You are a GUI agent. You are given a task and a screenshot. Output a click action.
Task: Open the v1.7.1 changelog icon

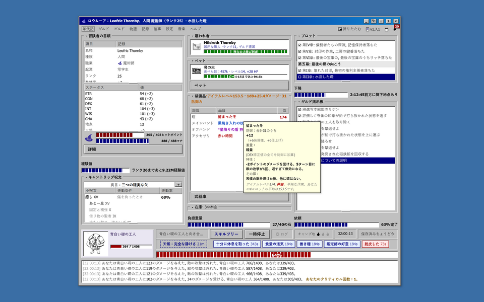pyautogui.click(x=368, y=29)
